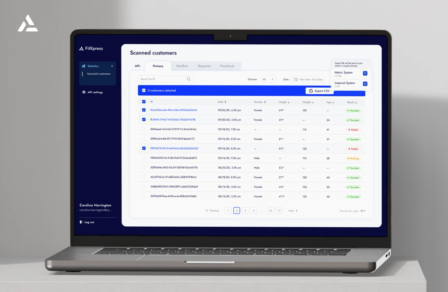This screenshot has height=292, width=448.
Task: Click the Export CSV button
Action: [x=320, y=91]
